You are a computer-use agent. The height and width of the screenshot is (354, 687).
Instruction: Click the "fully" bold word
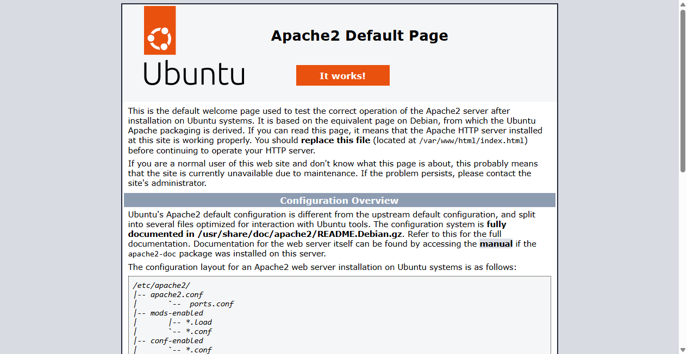pos(496,224)
